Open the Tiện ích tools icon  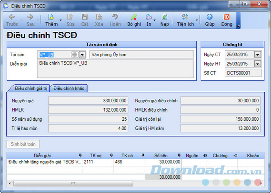(x=185, y=17)
